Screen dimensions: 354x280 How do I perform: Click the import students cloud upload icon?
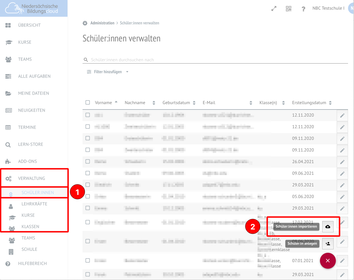[328, 227]
